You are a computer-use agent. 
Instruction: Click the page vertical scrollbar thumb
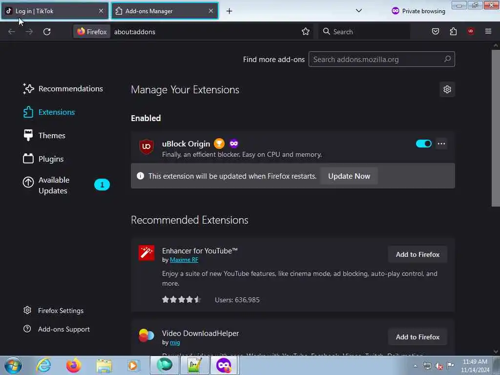pyautogui.click(x=496, y=127)
